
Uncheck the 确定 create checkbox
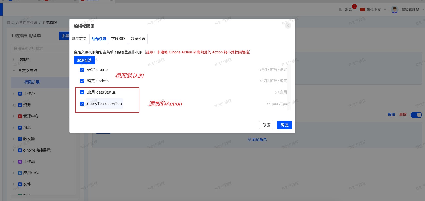(x=82, y=70)
